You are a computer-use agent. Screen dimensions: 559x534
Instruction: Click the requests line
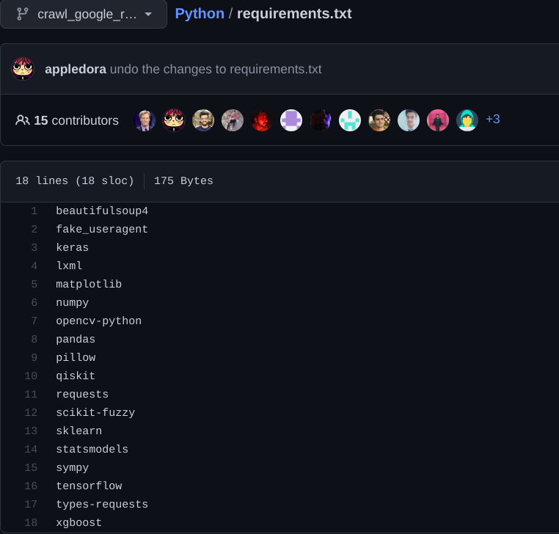point(82,394)
